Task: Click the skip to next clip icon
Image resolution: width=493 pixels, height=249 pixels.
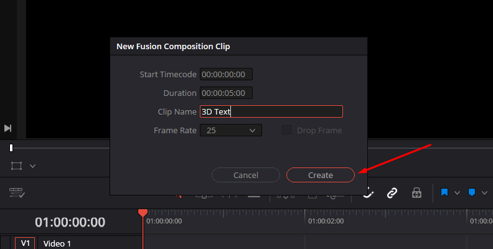Action: pyautogui.click(x=8, y=128)
